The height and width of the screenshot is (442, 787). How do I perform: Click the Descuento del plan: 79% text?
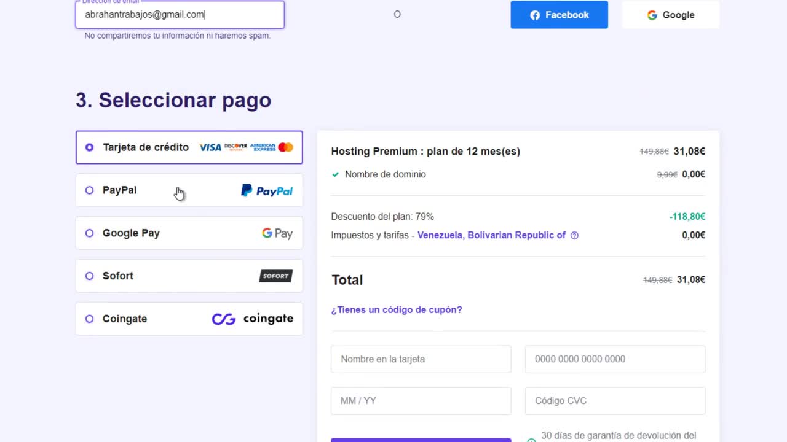(x=382, y=217)
